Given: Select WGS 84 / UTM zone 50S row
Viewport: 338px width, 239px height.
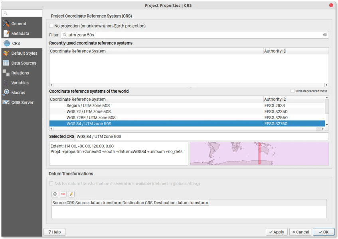Looking at the screenshot, I should point(187,123).
